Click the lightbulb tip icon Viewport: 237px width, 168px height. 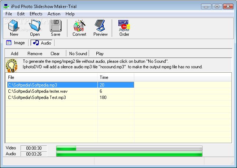click(x=11, y=65)
